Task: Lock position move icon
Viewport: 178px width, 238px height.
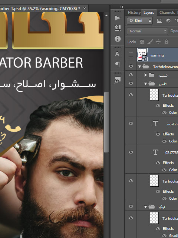Action: tap(158, 42)
